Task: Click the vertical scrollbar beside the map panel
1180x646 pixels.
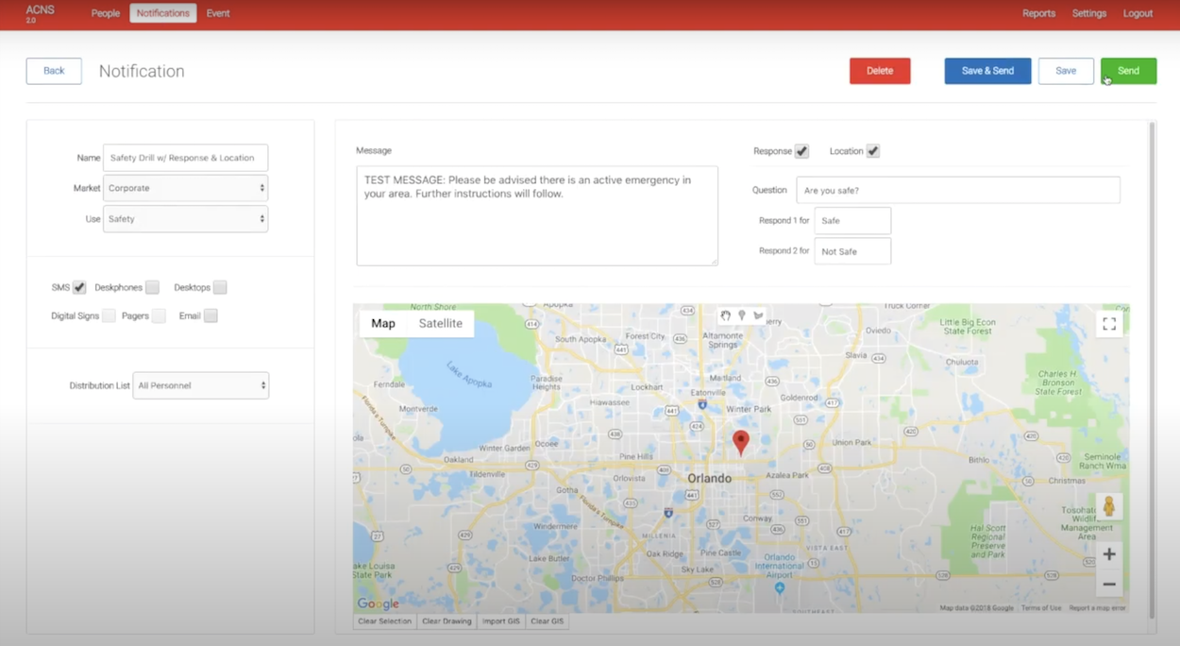Action: pos(1152,368)
